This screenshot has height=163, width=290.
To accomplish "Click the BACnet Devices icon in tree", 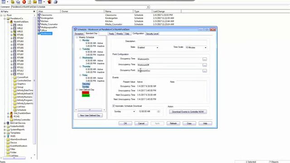I will click(8, 123).
